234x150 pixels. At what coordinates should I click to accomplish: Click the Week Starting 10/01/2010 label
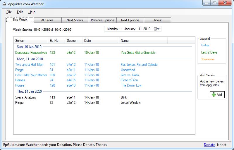[42, 30]
